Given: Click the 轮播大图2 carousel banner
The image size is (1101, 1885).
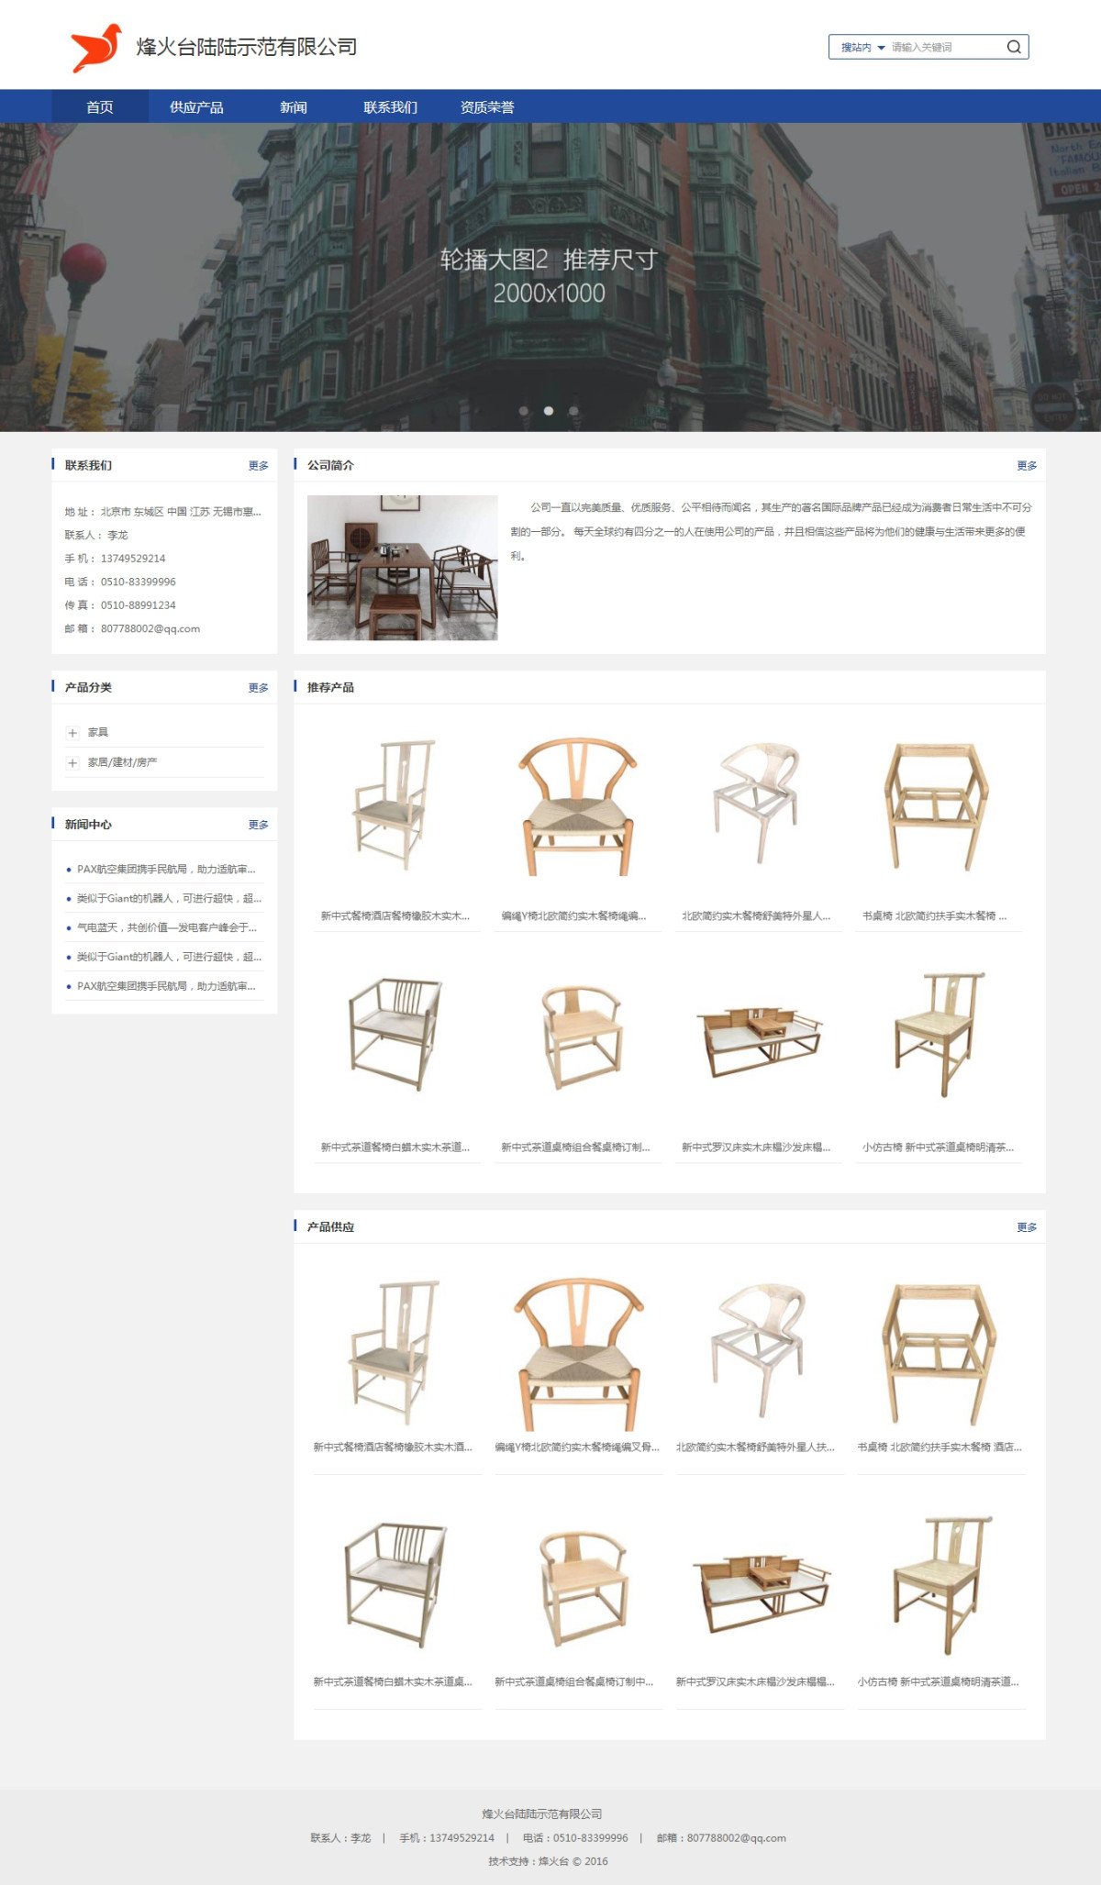Looking at the screenshot, I should click(550, 277).
